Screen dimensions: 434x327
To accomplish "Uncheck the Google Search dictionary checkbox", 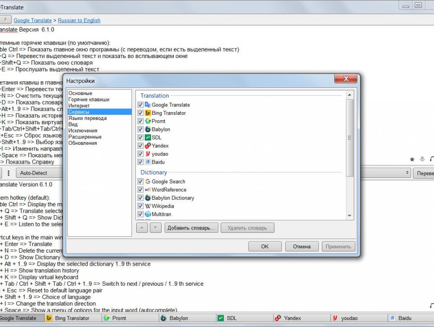I will [141, 181].
